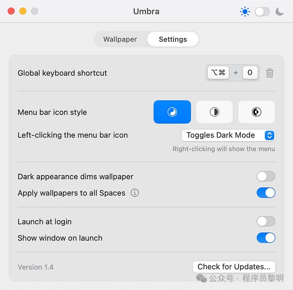
Task: Enable Dark appearance dims wallpaper
Action: click(x=266, y=176)
